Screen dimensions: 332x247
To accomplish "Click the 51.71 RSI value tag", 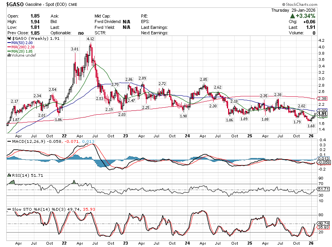I will pyautogui.click(x=323, y=189).
